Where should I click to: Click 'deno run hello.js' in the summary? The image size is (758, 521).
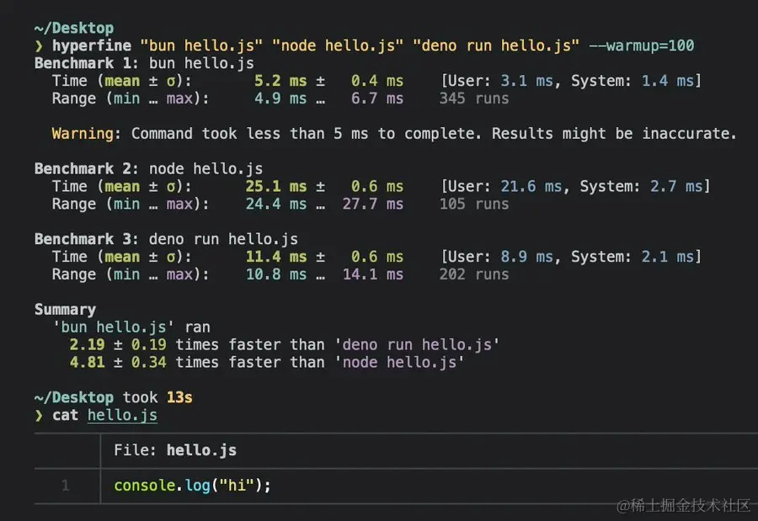(x=417, y=344)
